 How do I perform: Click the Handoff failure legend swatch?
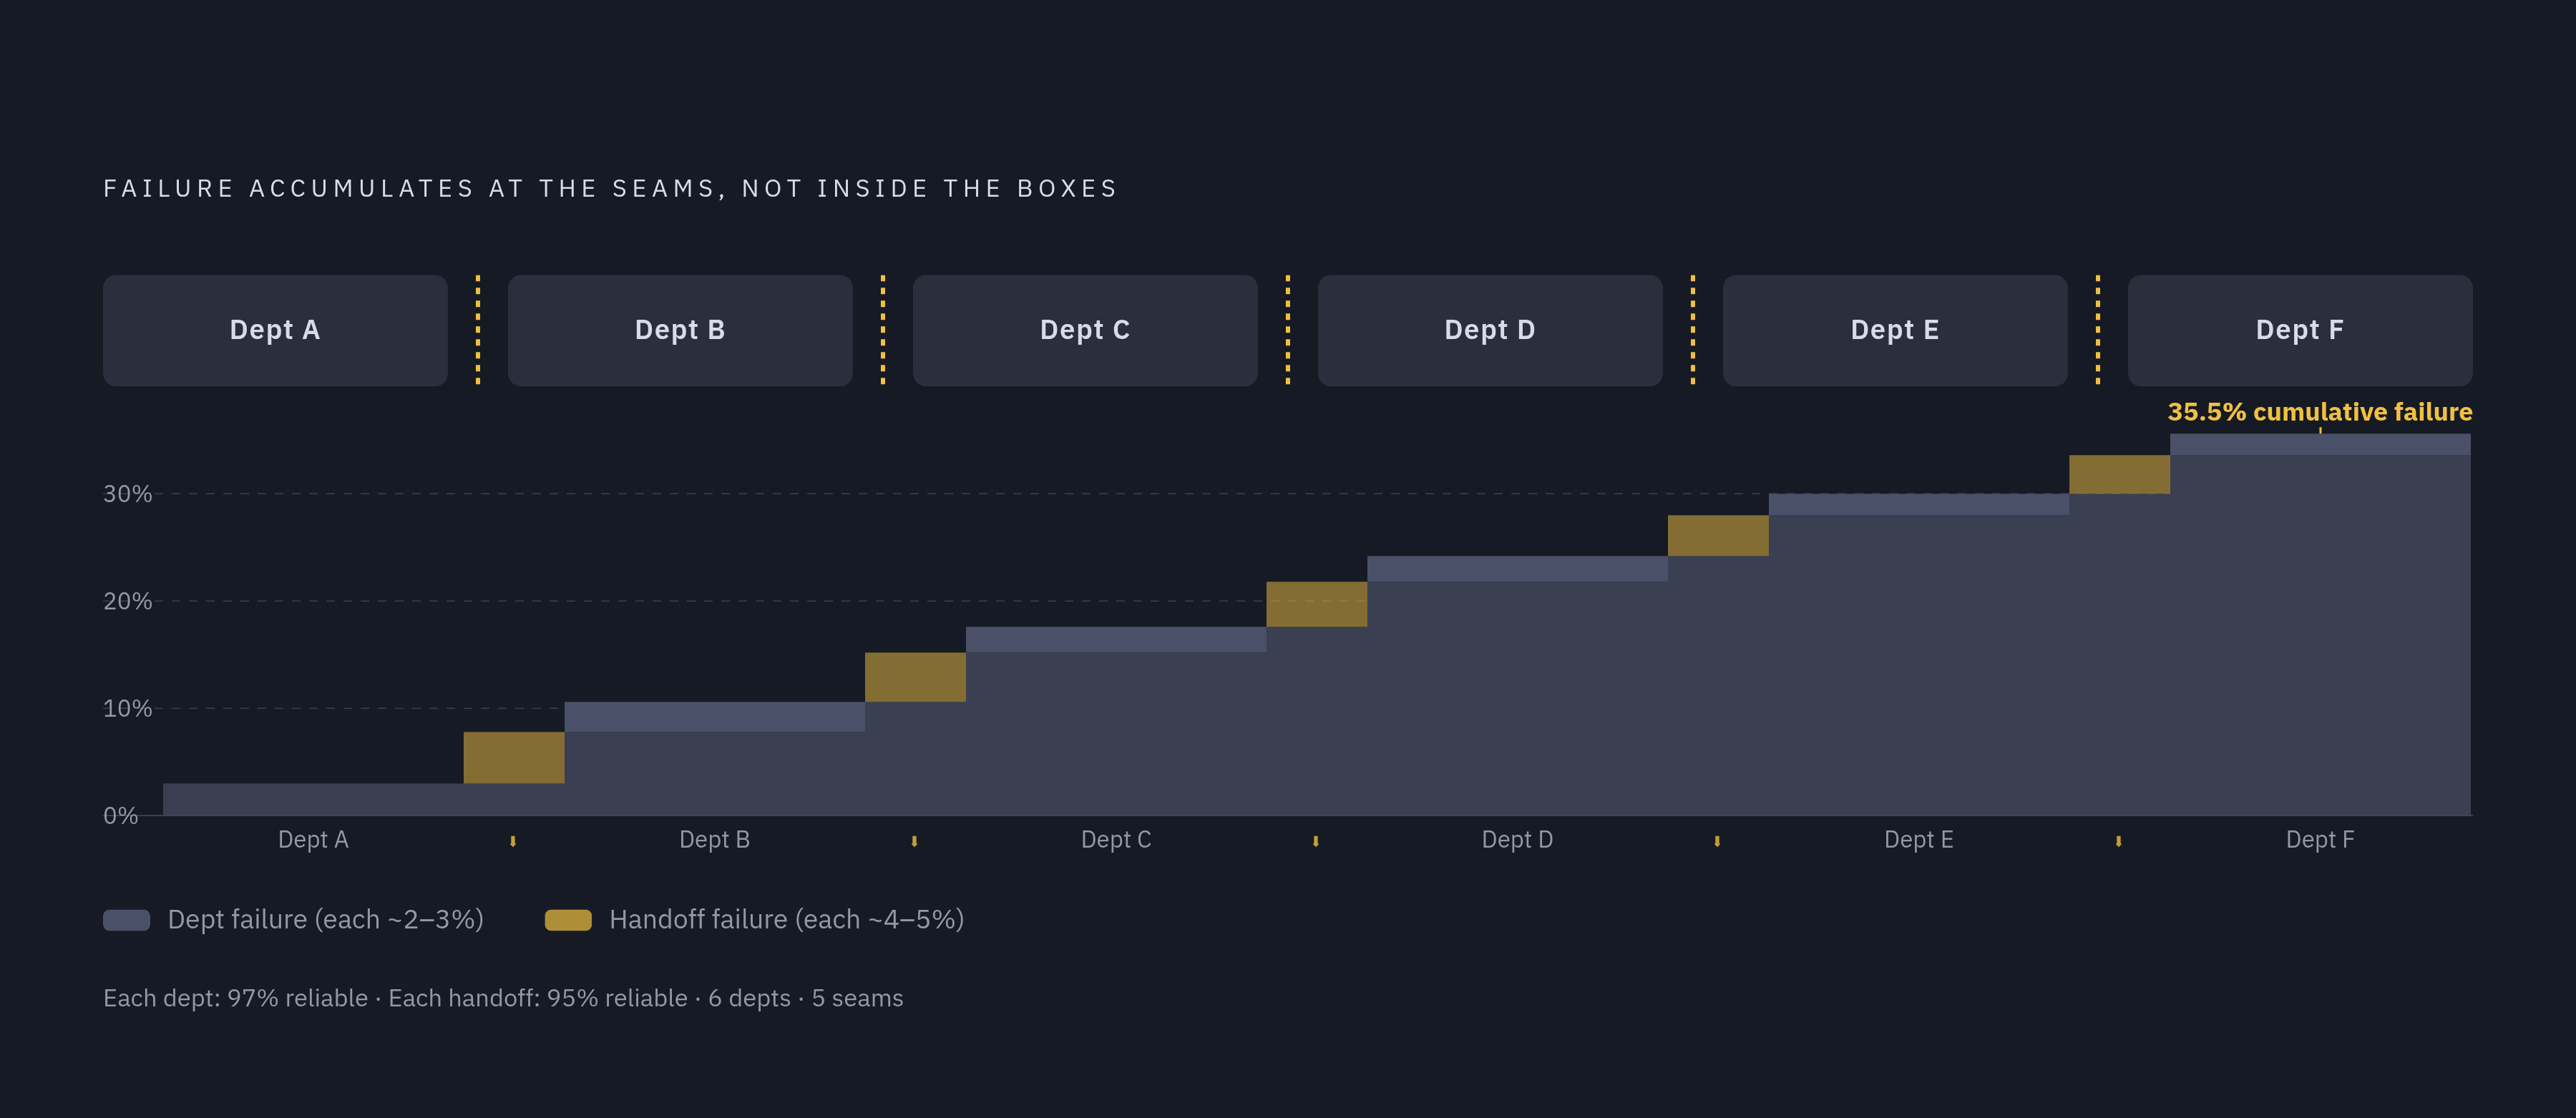coord(568,920)
